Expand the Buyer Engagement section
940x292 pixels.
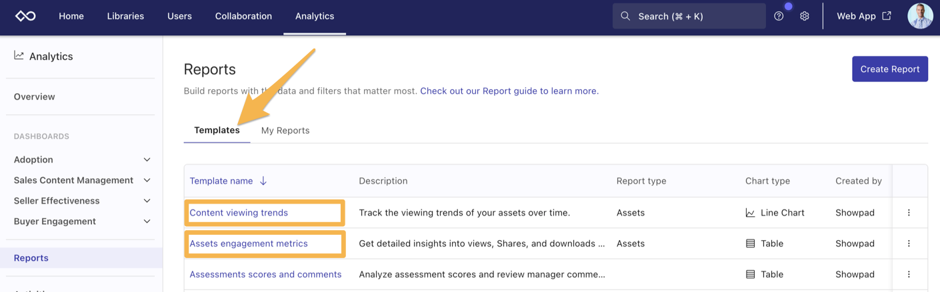tap(147, 221)
